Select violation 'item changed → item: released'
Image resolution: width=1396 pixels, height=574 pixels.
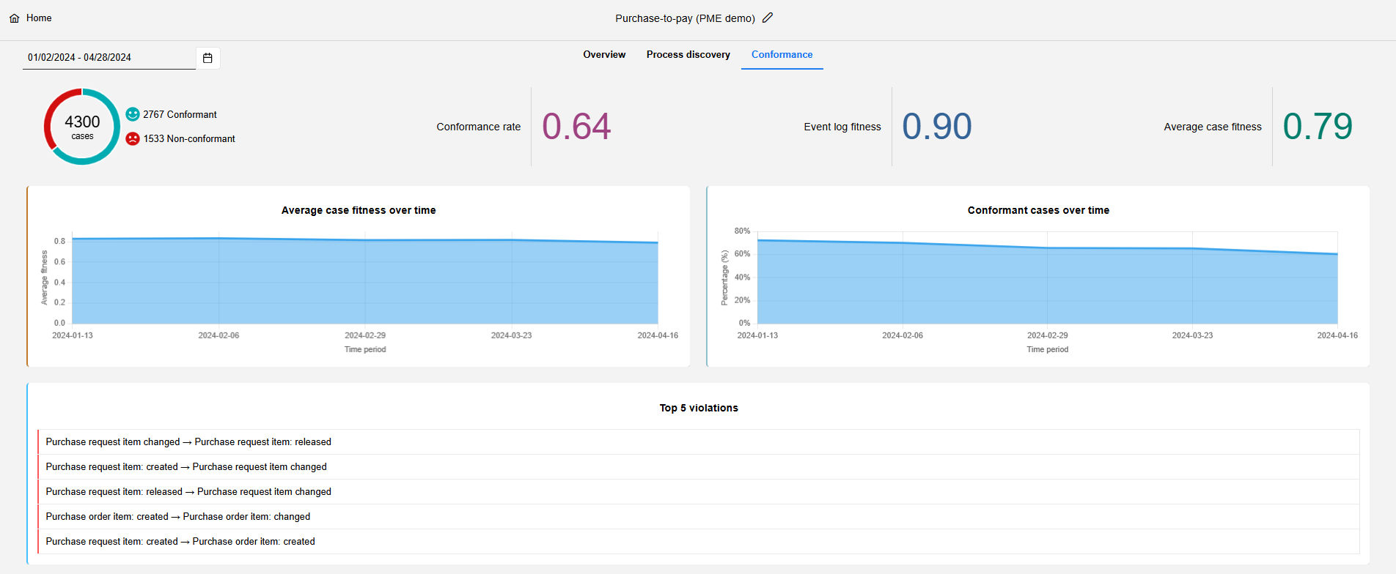pos(188,442)
